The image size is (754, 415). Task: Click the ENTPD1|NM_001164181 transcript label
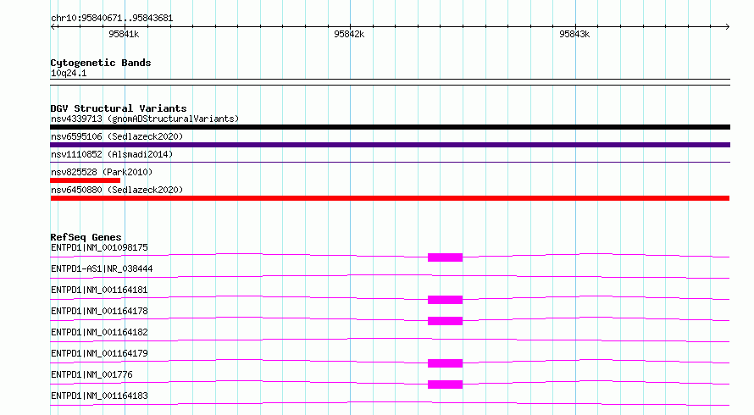(x=99, y=290)
